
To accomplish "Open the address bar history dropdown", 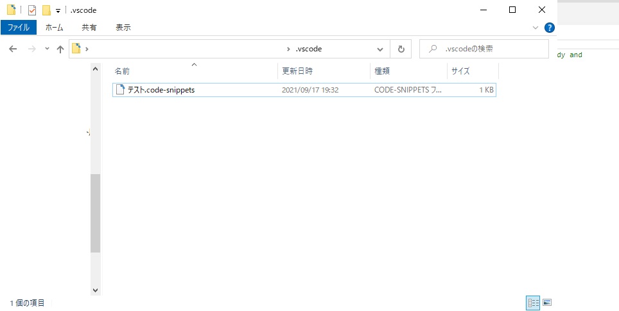I will coord(379,49).
